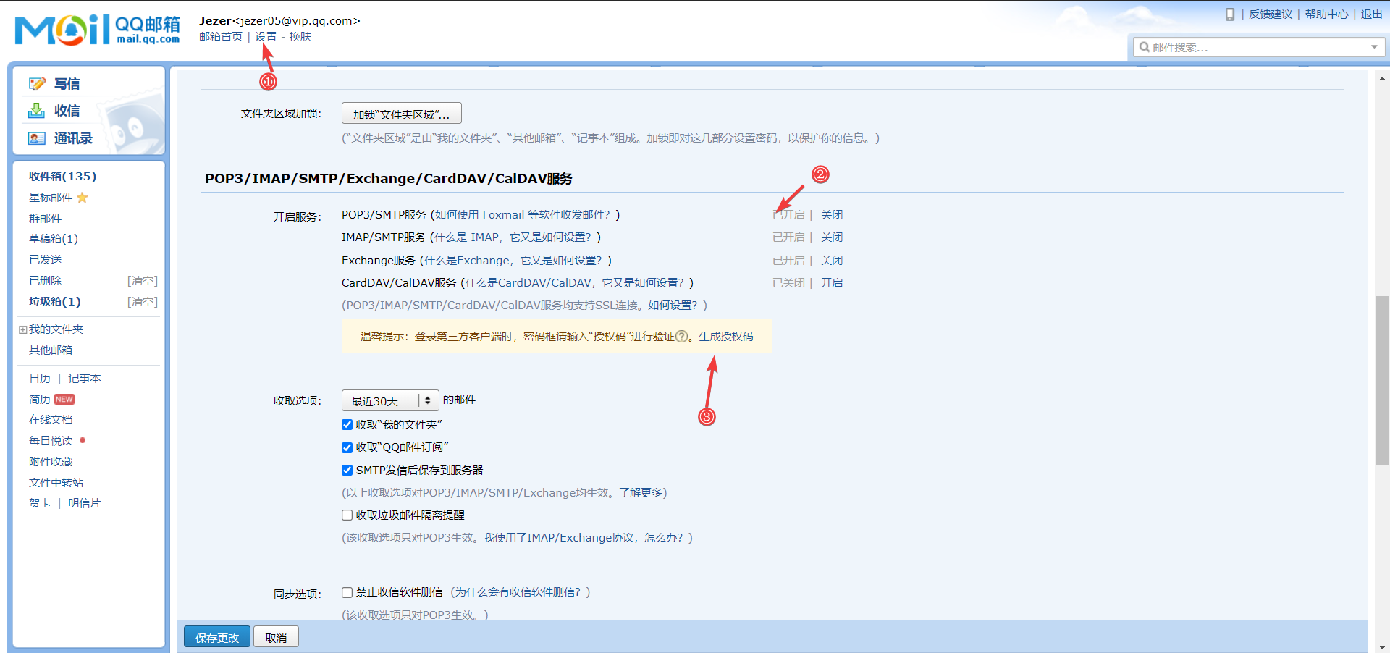Image resolution: width=1390 pixels, height=653 pixels.
Task: Click the magnifier icon in the mail search box
Action: [x=1145, y=46]
